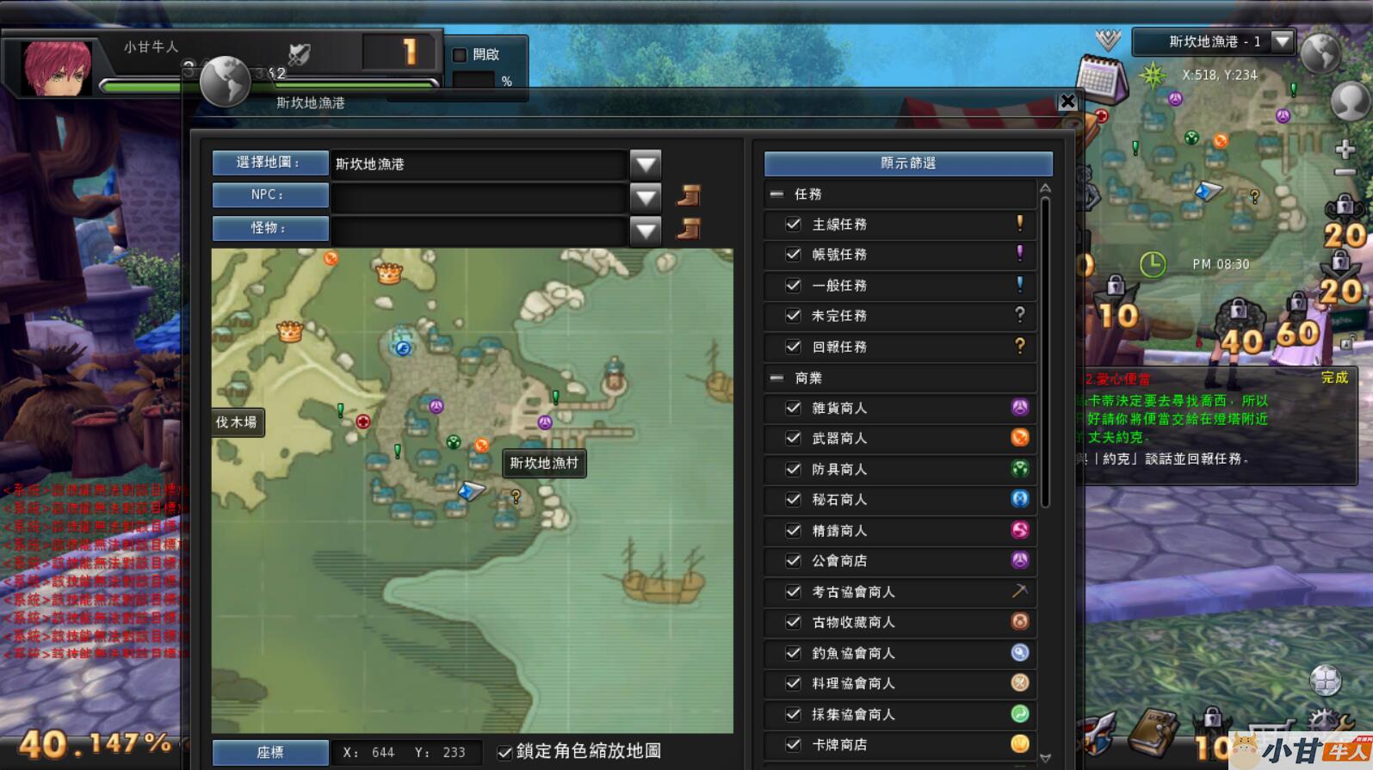Open the quest book icon at bottom

[x=1153, y=732]
